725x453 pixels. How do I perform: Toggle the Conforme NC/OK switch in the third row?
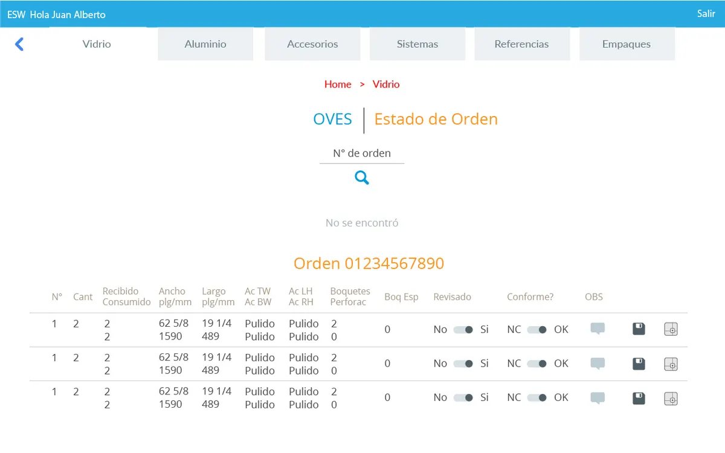537,397
